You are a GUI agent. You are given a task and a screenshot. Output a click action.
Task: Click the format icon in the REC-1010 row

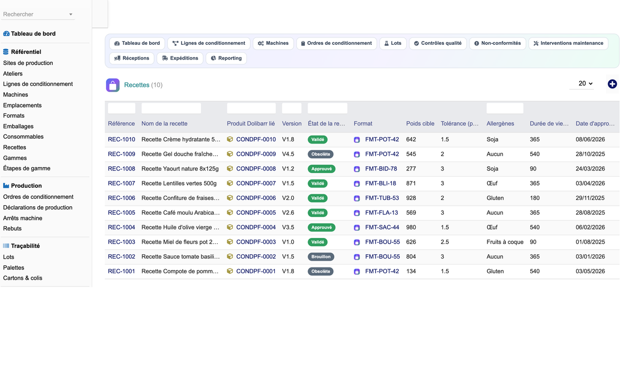coord(357,140)
